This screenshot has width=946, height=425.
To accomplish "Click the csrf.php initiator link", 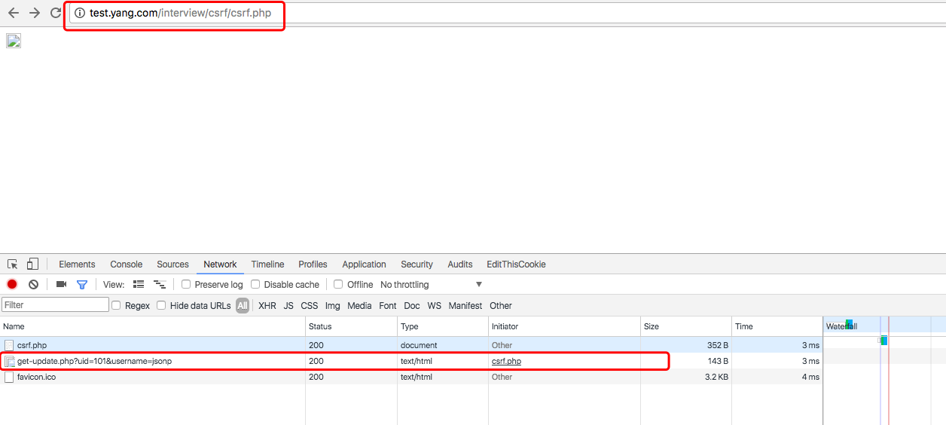I will tap(506, 361).
